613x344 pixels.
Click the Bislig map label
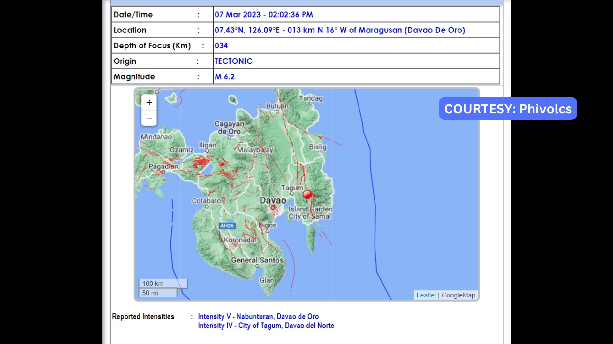coord(318,147)
